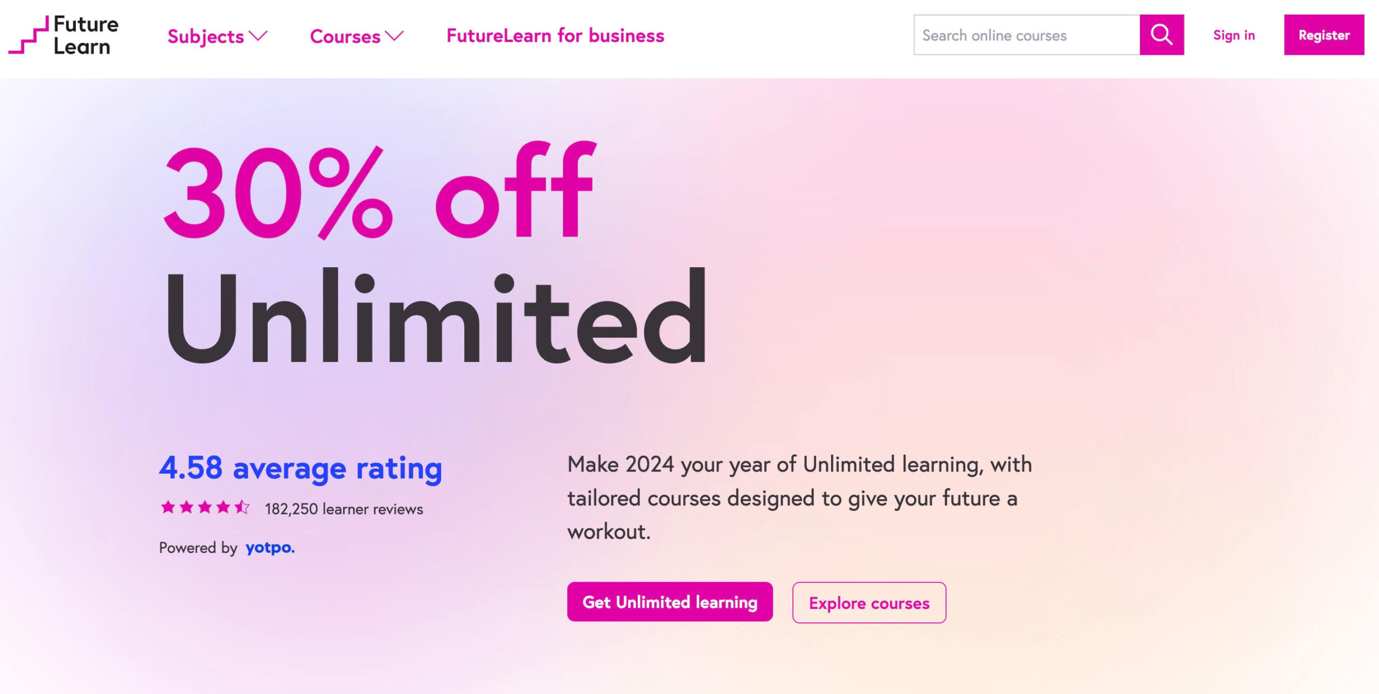The height and width of the screenshot is (694, 1379).
Task: Open the Subjects menu
Action: 205,37
